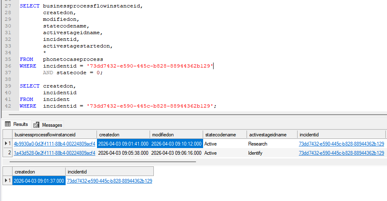This screenshot has height=201, width=387.
Task: Click the incidentid link in the Identify row
Action: tap(341, 153)
